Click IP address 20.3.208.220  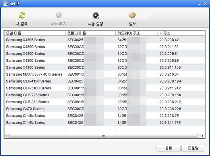coord(170,109)
